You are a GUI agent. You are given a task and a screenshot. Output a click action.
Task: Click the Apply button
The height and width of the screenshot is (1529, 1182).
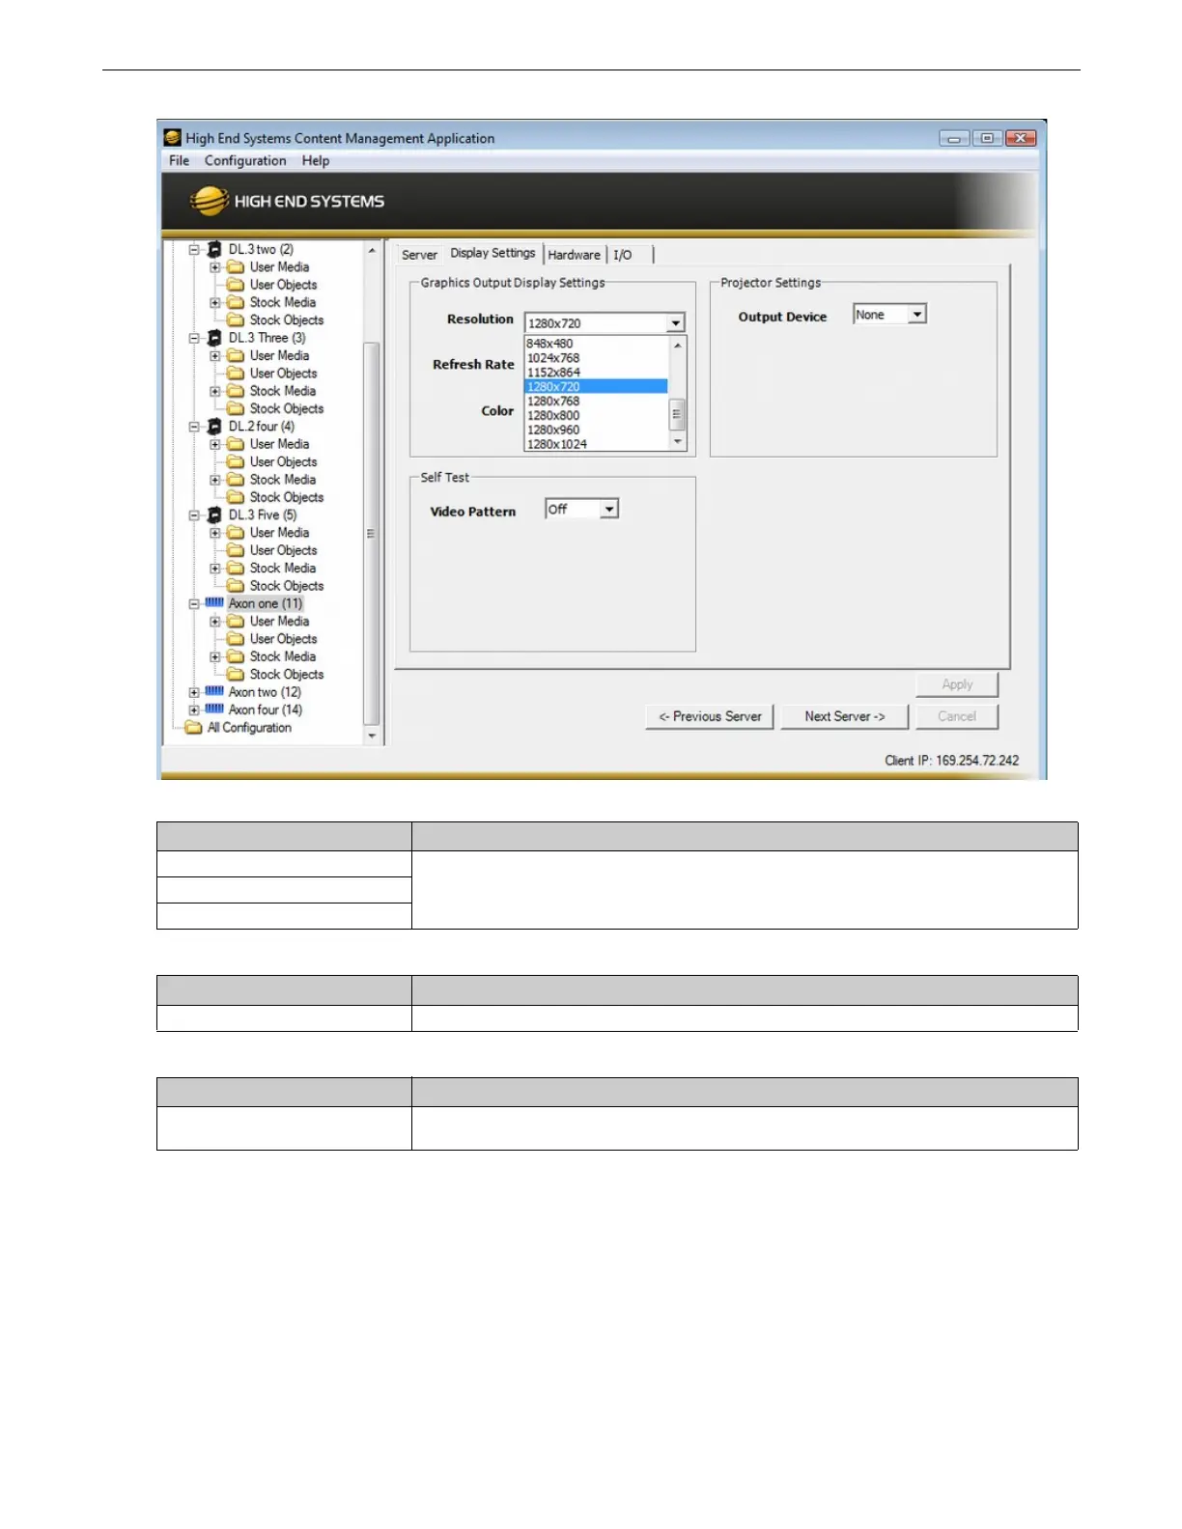(957, 684)
